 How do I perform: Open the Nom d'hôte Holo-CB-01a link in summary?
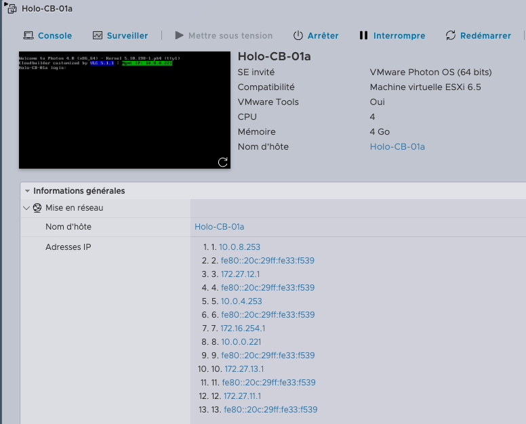tap(397, 146)
